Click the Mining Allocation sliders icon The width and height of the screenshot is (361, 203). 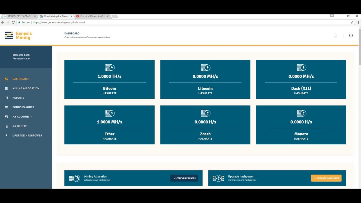[6, 88]
